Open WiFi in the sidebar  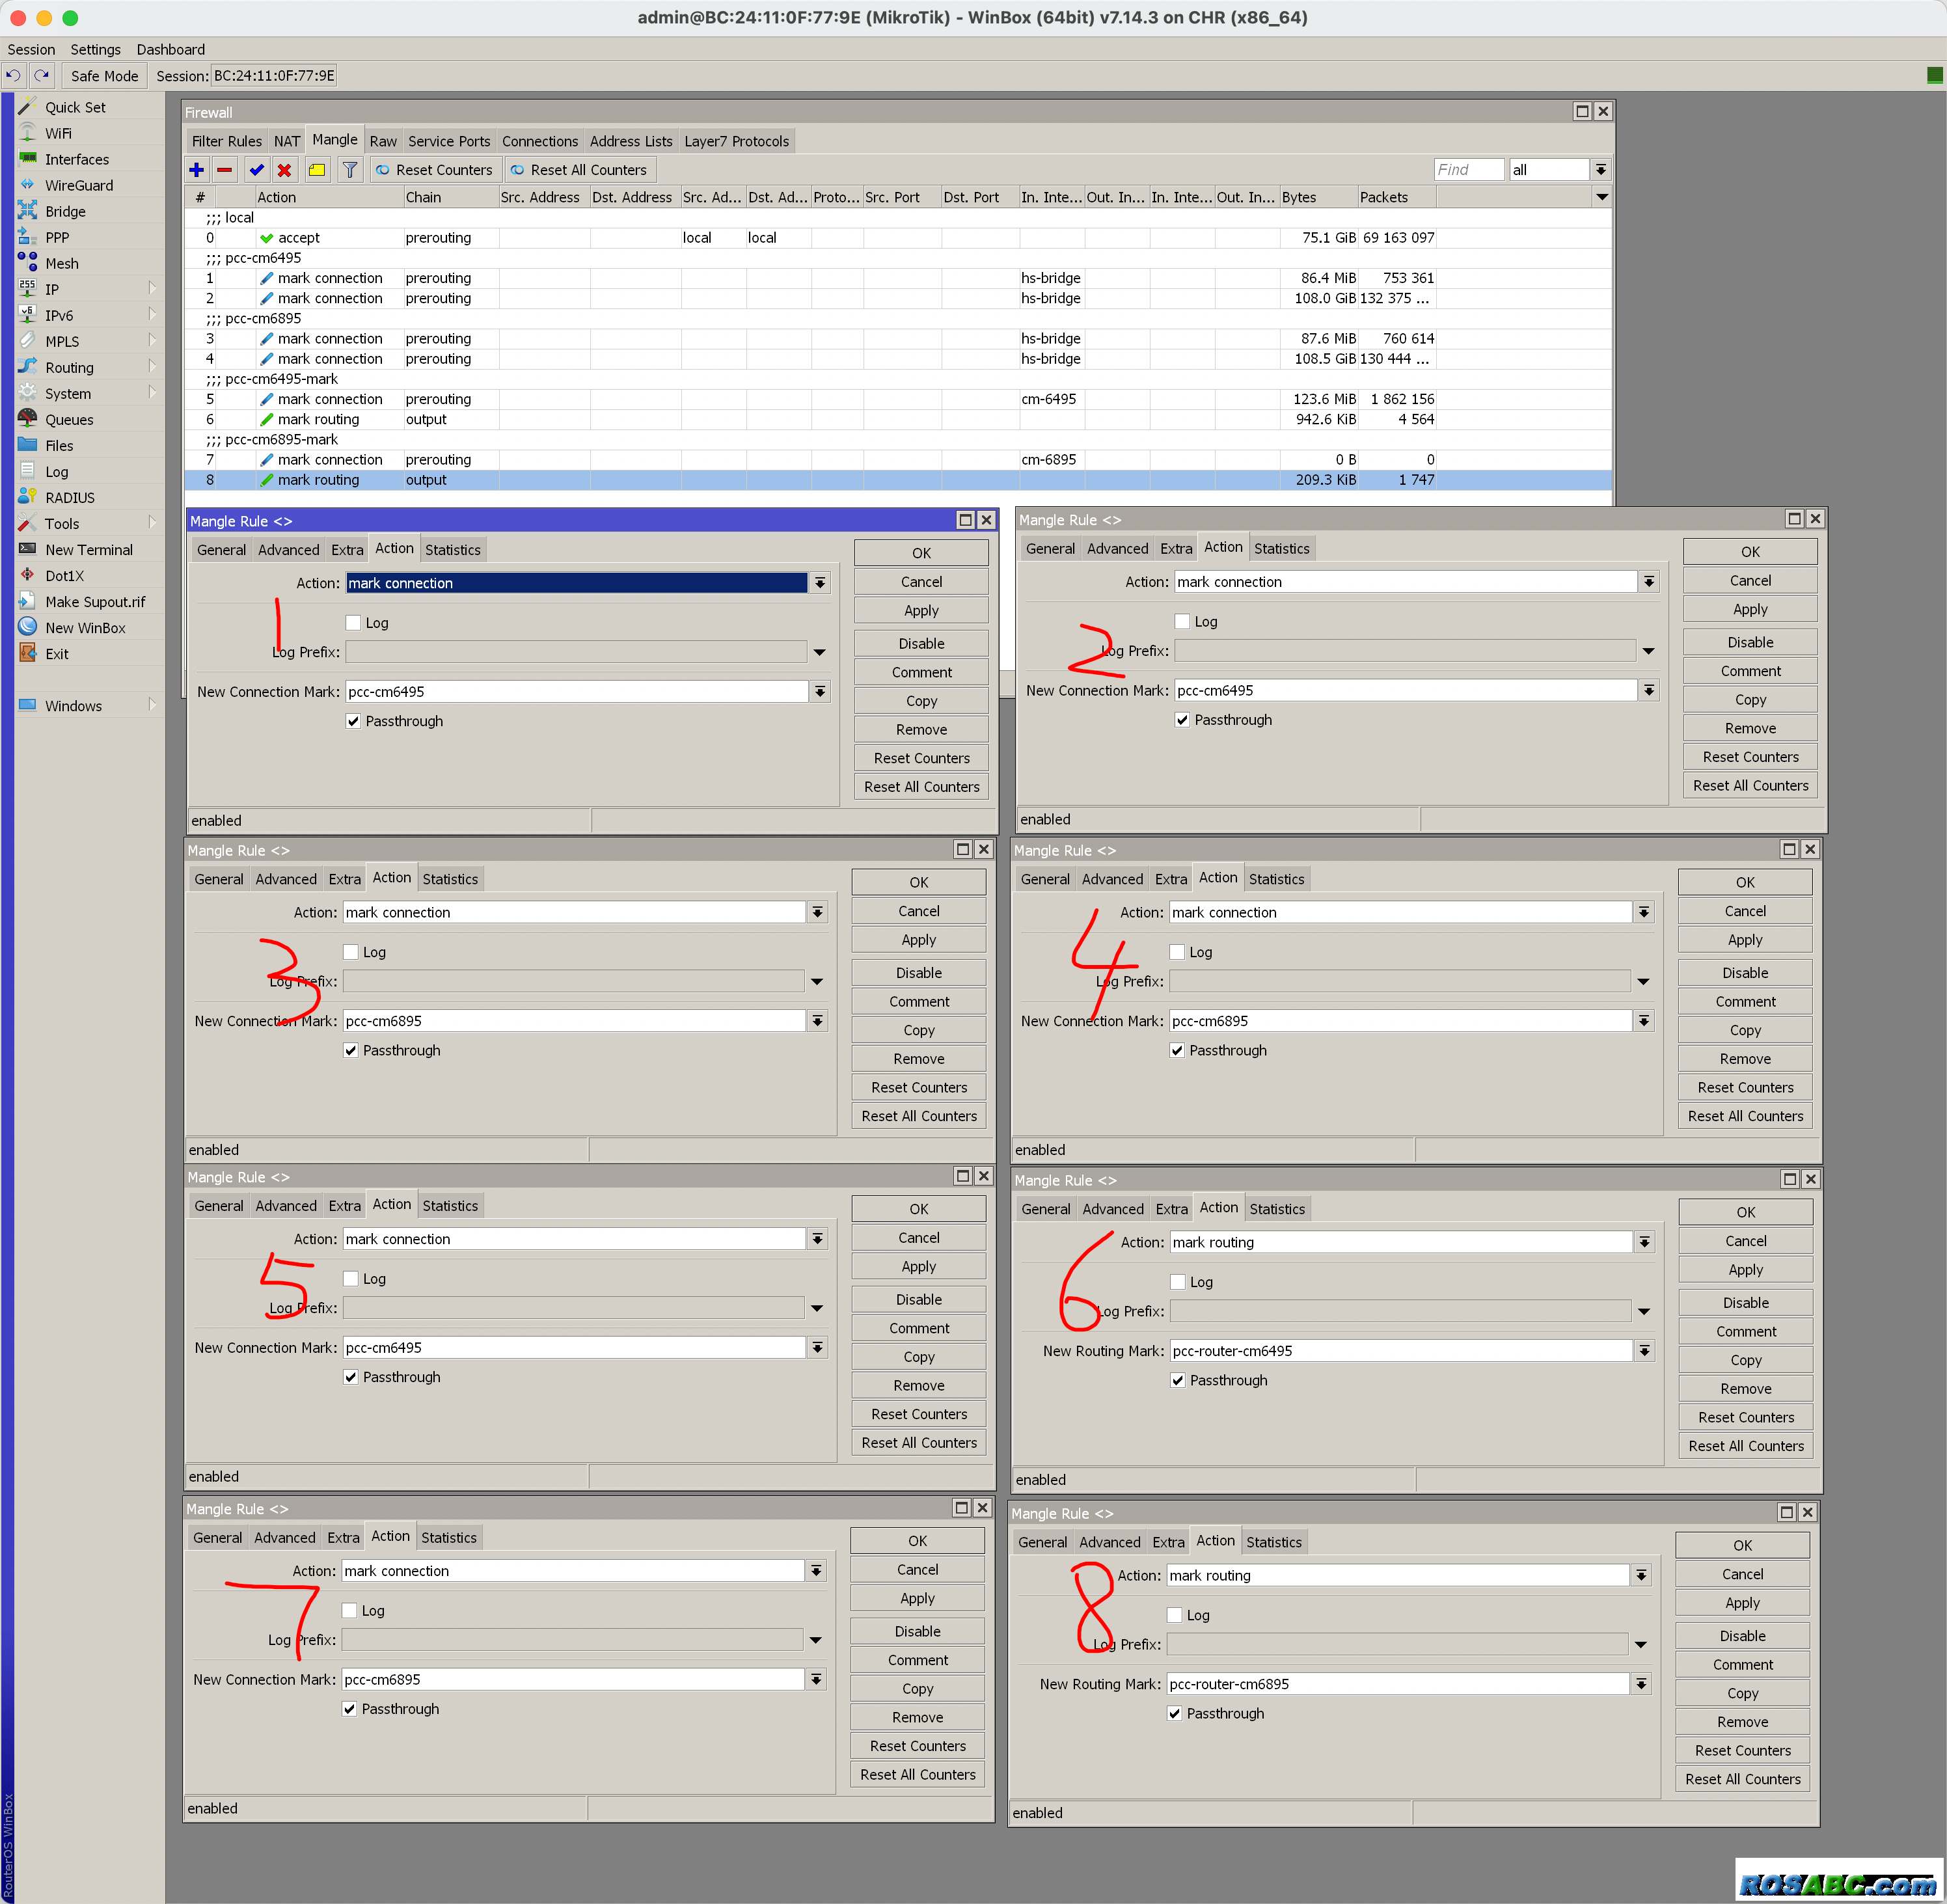(58, 133)
